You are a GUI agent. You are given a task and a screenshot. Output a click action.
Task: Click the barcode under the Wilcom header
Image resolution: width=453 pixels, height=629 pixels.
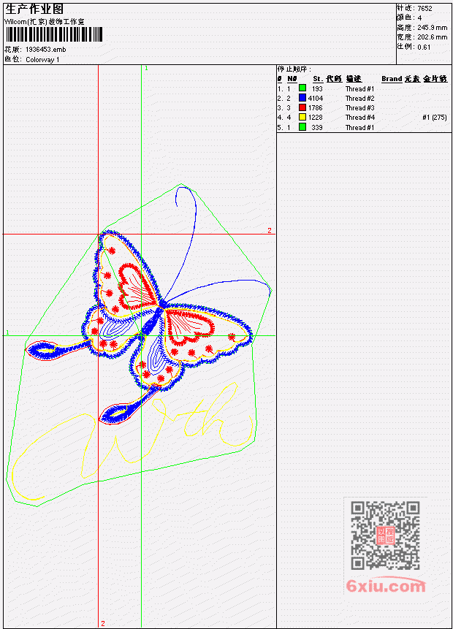[x=54, y=34]
